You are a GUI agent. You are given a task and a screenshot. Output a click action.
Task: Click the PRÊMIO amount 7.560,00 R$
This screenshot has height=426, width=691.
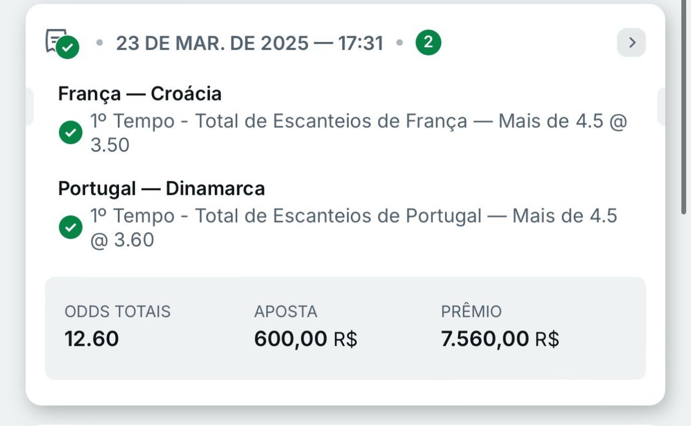tap(499, 338)
